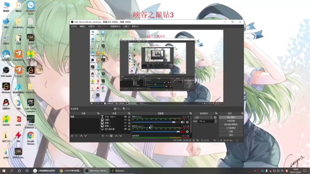
Task: Click the 麦克风/Aux volume slider
Action: click(x=156, y=122)
